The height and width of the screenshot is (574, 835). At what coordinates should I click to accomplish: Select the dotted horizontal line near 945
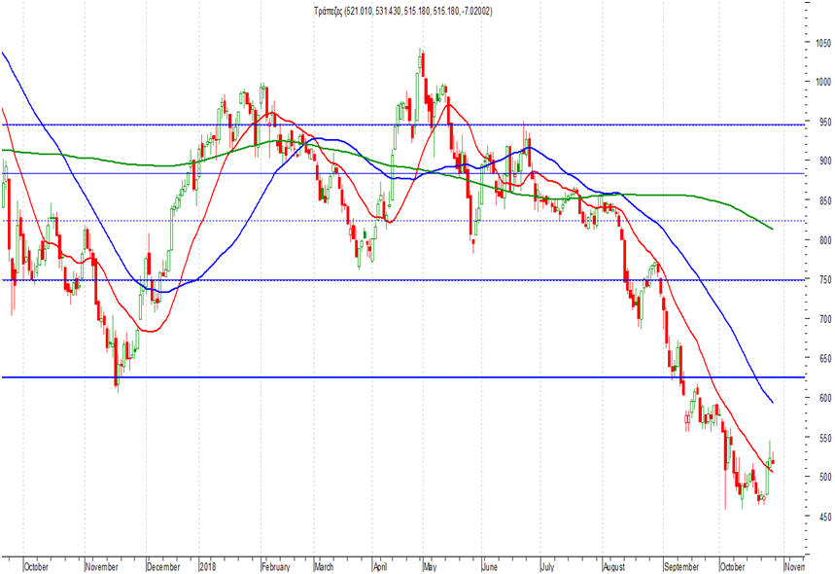pos(402,125)
